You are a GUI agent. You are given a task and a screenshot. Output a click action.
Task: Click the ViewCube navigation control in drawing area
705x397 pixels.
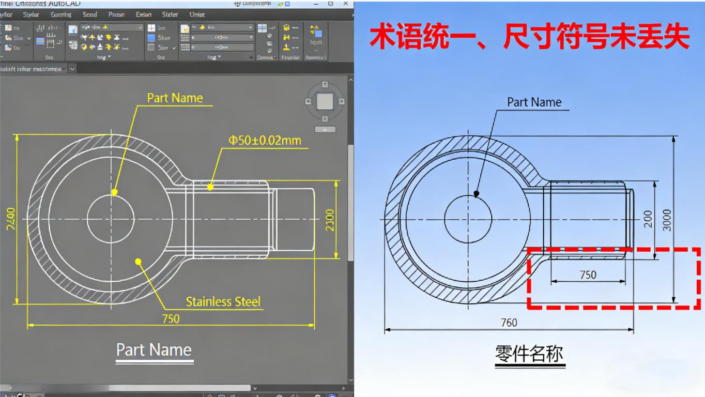pos(325,101)
